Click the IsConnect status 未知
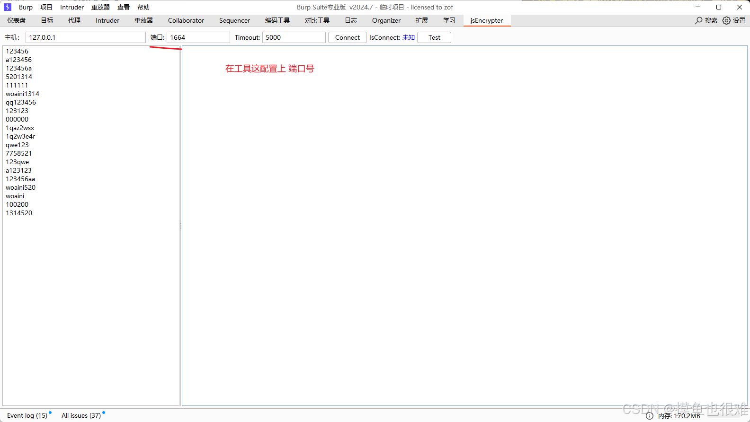Screen dimensions: 750x422 coord(409,37)
